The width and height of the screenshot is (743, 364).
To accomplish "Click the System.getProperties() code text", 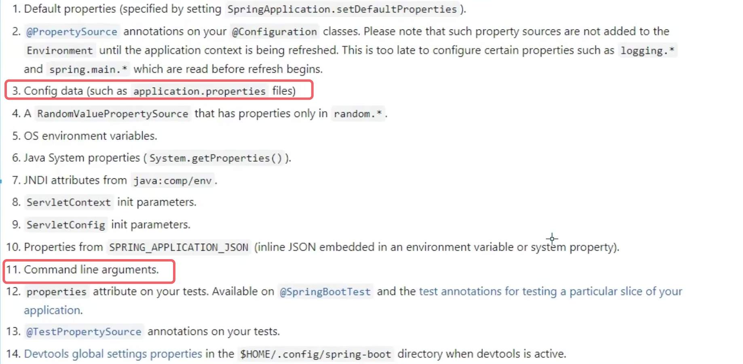I will pos(216,158).
